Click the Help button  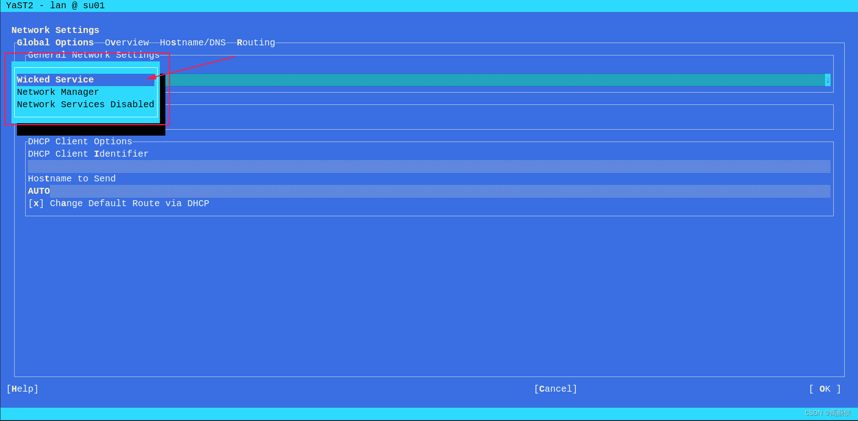[x=22, y=389]
